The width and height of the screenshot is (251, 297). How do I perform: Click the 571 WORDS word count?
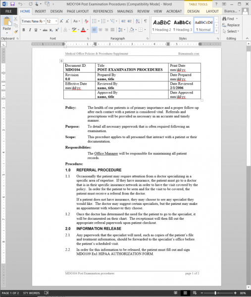[31, 293]
